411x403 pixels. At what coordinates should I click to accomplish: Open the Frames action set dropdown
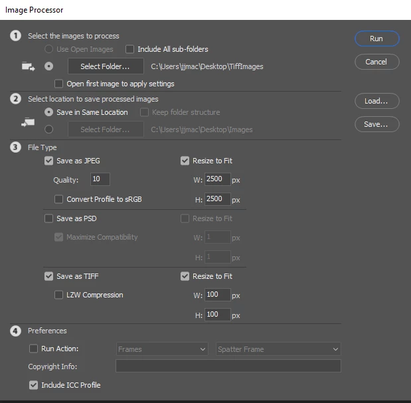click(x=162, y=349)
